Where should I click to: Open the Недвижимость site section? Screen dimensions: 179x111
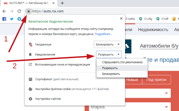point(153,30)
